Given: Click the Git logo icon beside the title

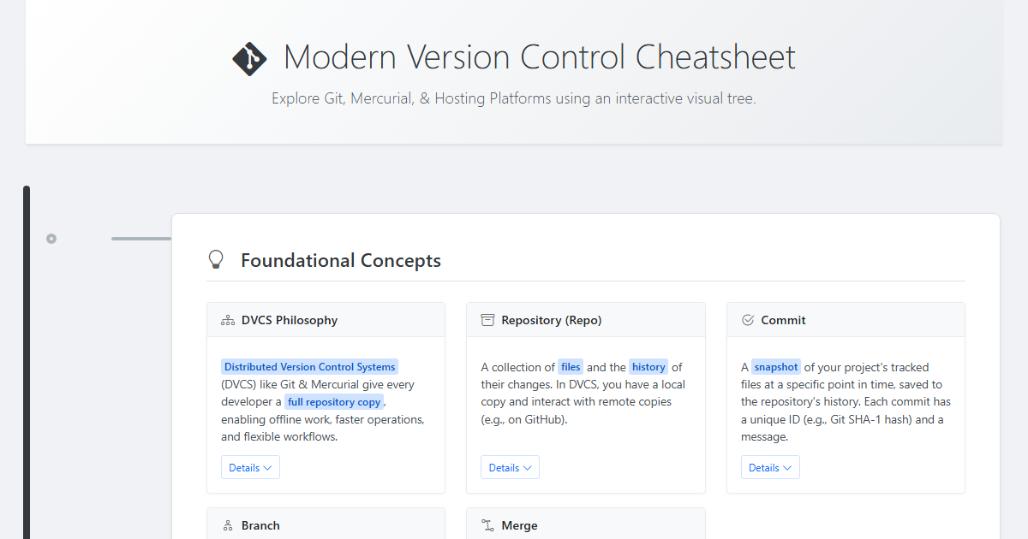Looking at the screenshot, I should click(249, 58).
